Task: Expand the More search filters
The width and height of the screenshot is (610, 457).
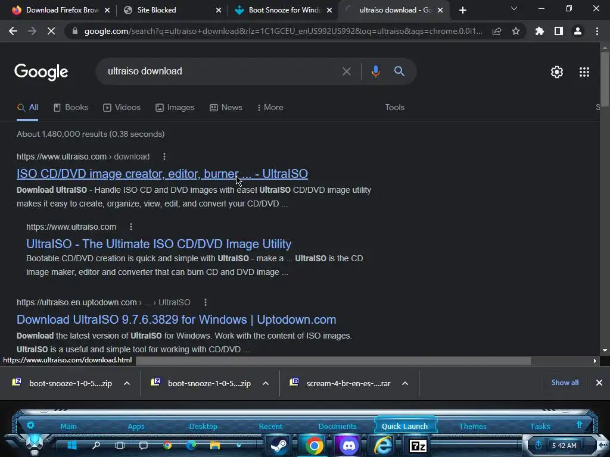Action: 270,108
